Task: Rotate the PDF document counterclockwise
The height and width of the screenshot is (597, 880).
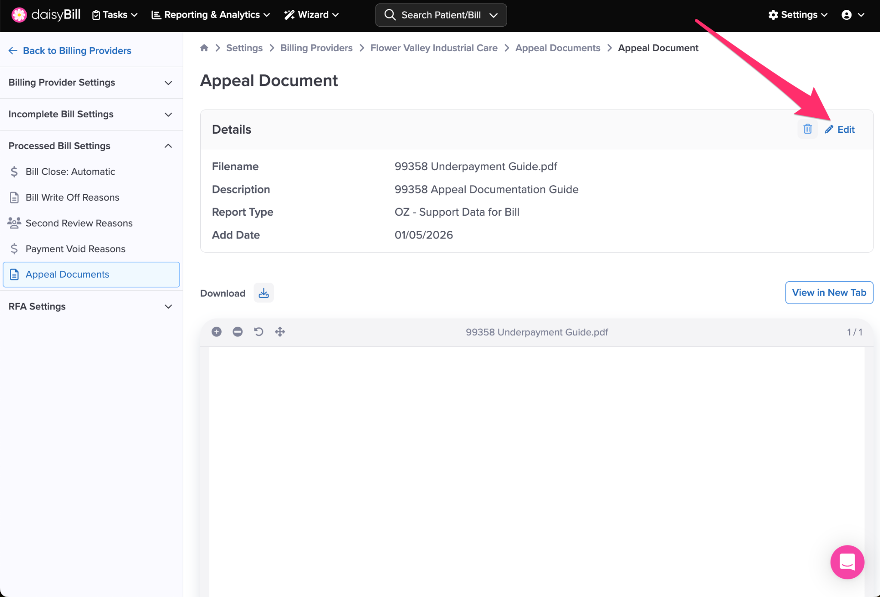Action: point(259,332)
